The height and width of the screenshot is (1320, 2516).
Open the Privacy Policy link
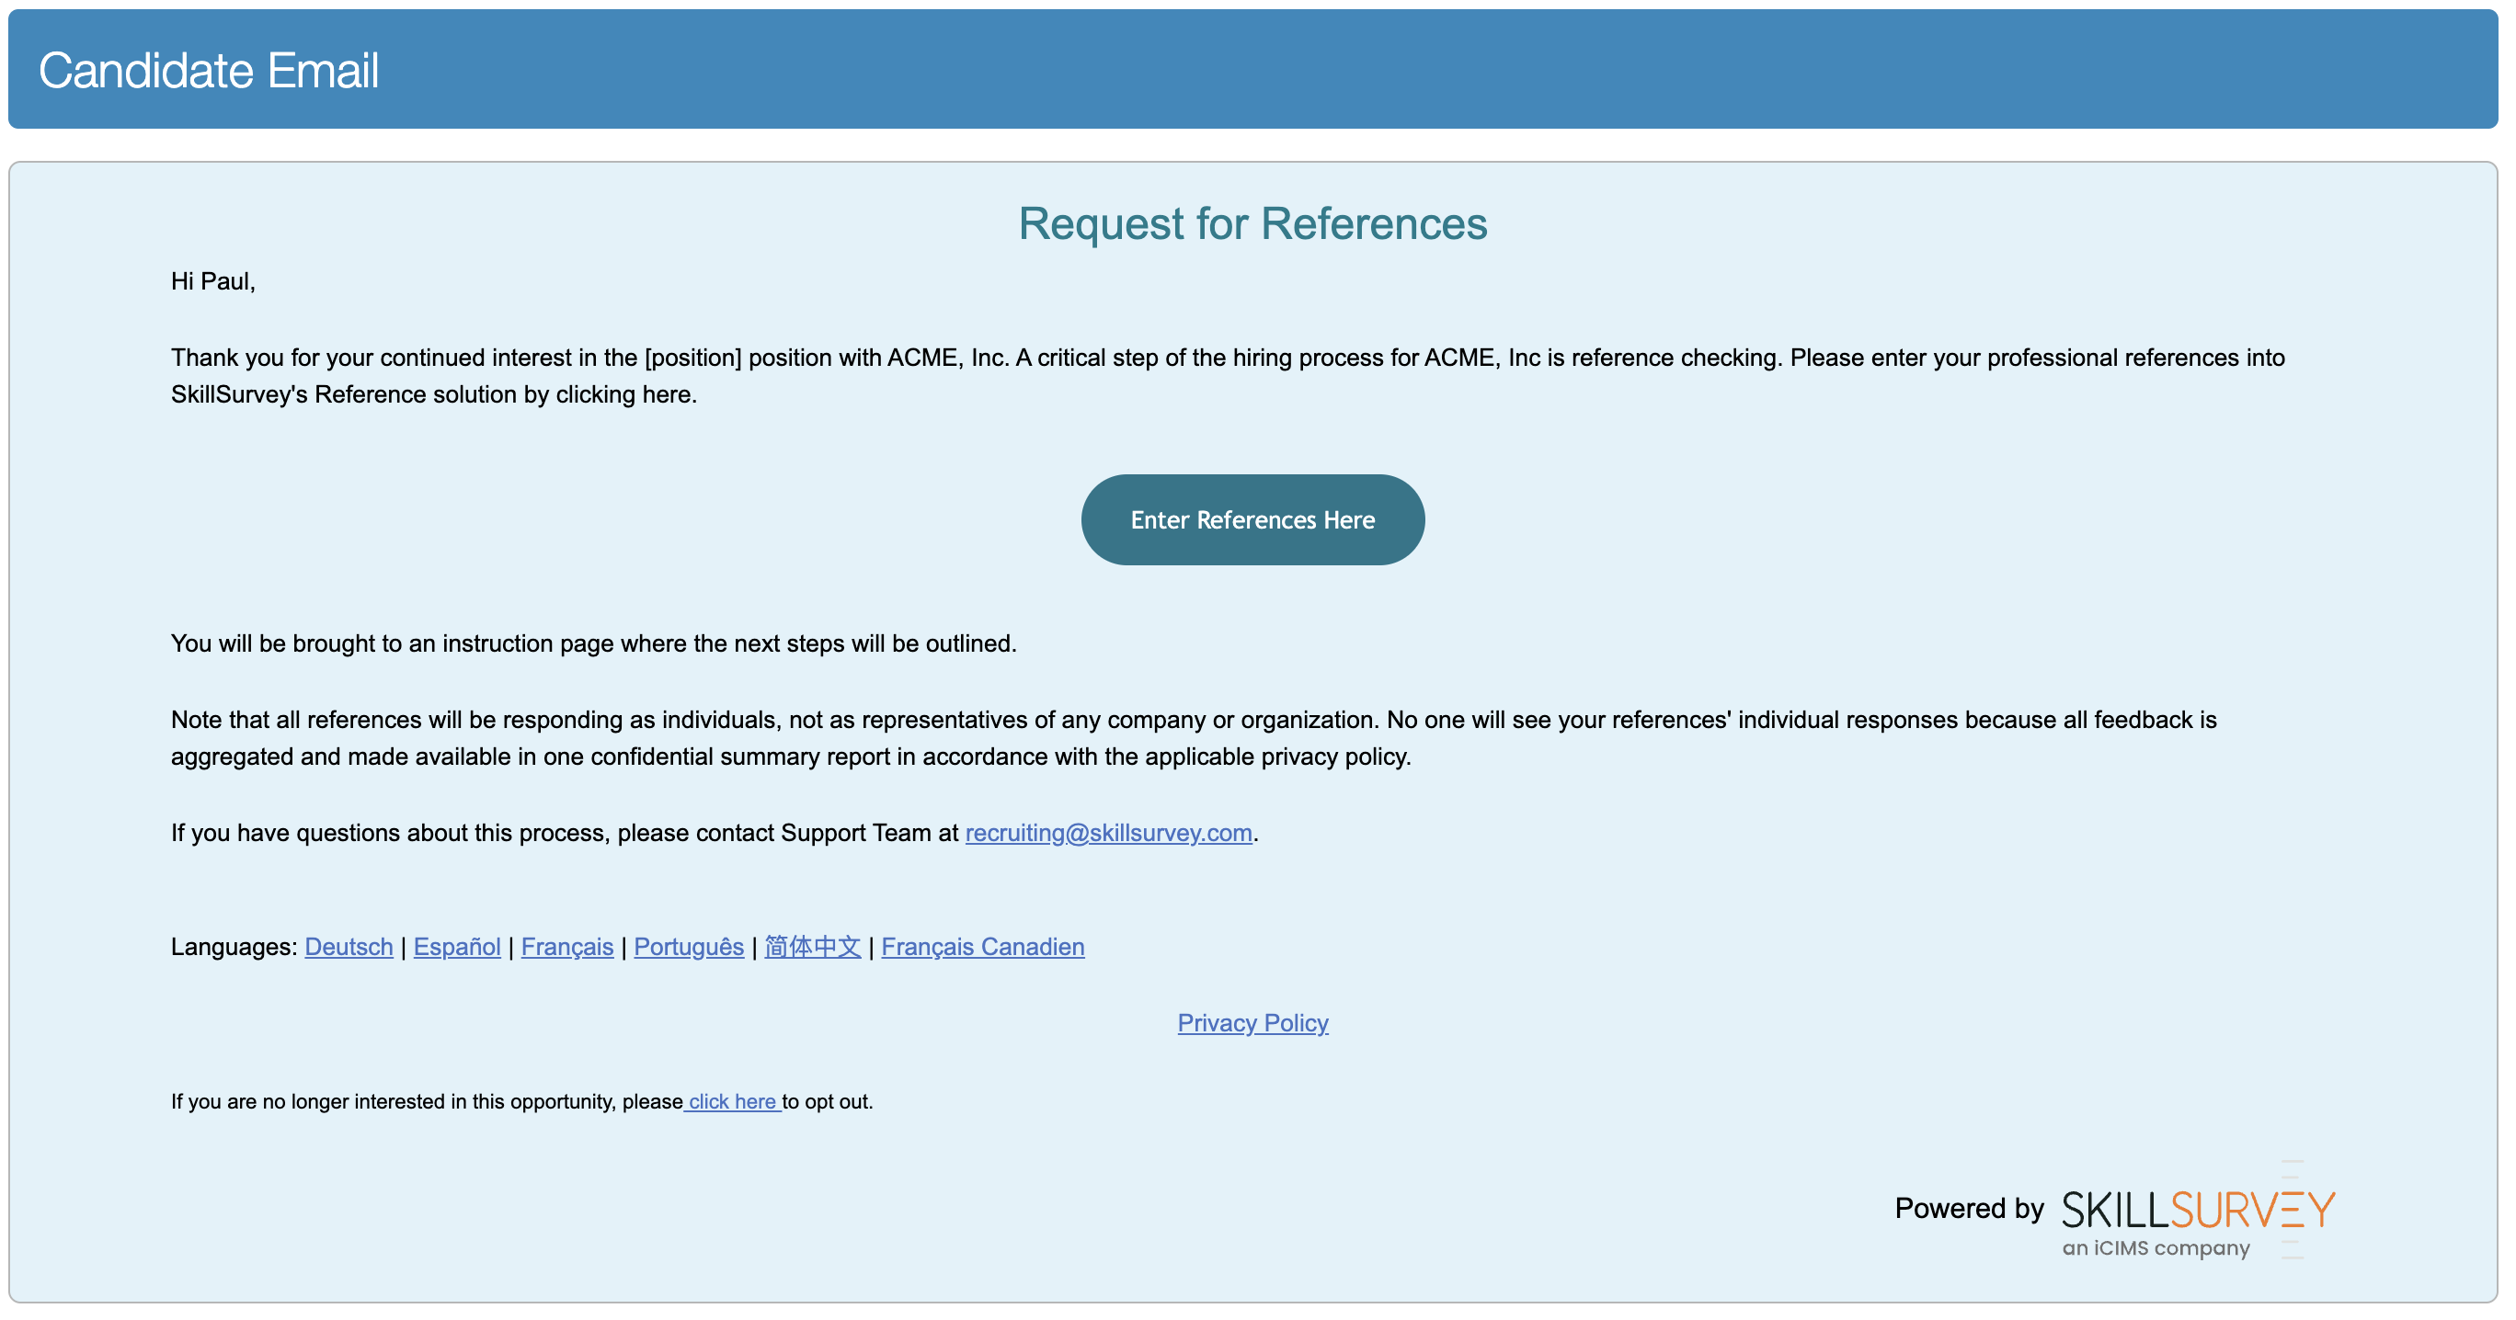point(1252,1023)
